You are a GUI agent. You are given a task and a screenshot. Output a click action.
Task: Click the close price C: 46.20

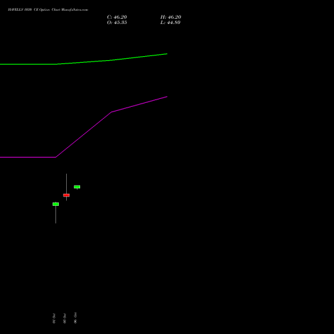click(x=117, y=17)
